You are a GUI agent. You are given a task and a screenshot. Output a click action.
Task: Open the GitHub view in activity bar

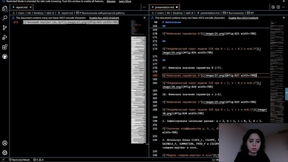5,56
